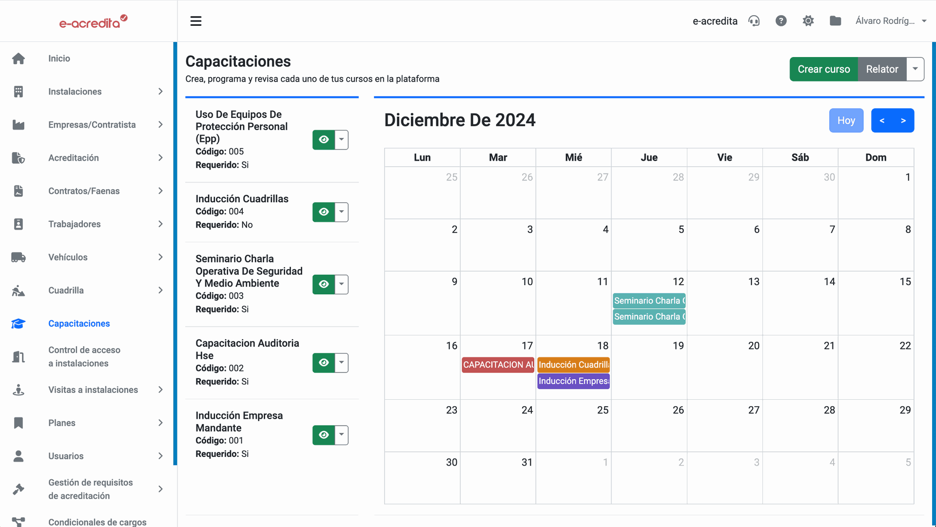
Task: Click the help question mark icon
Action: click(x=781, y=21)
